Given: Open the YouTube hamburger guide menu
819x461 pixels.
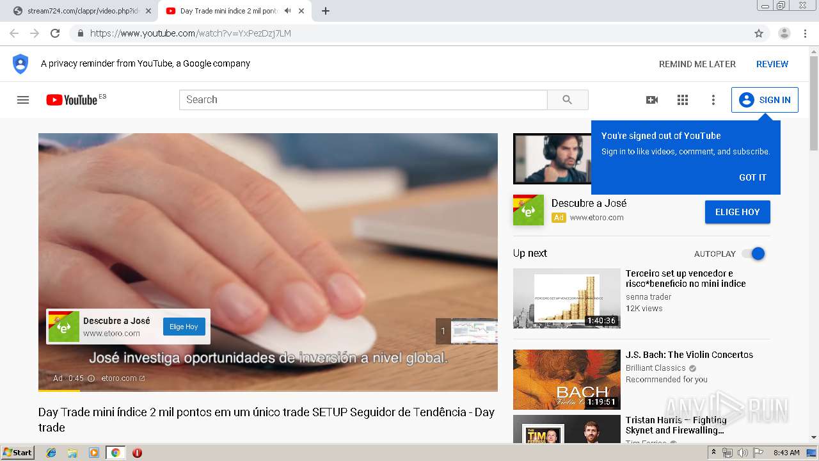Looking at the screenshot, I should pos(23,100).
